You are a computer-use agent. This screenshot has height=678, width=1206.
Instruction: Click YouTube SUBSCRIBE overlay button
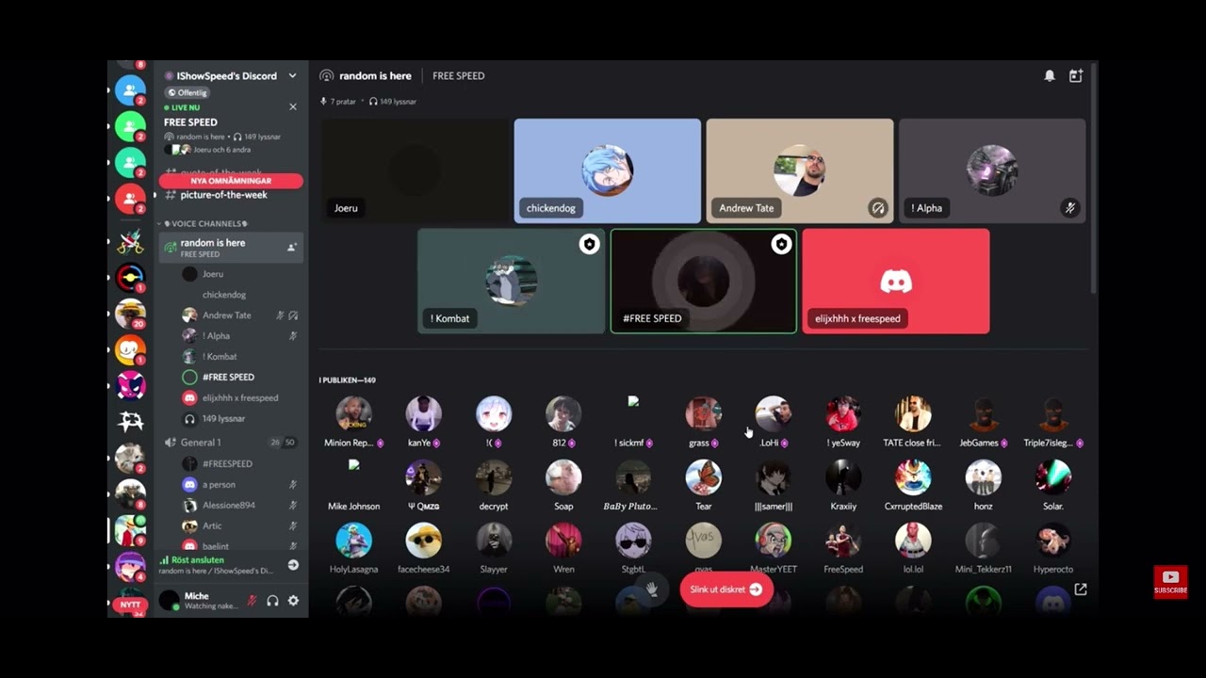tap(1170, 581)
